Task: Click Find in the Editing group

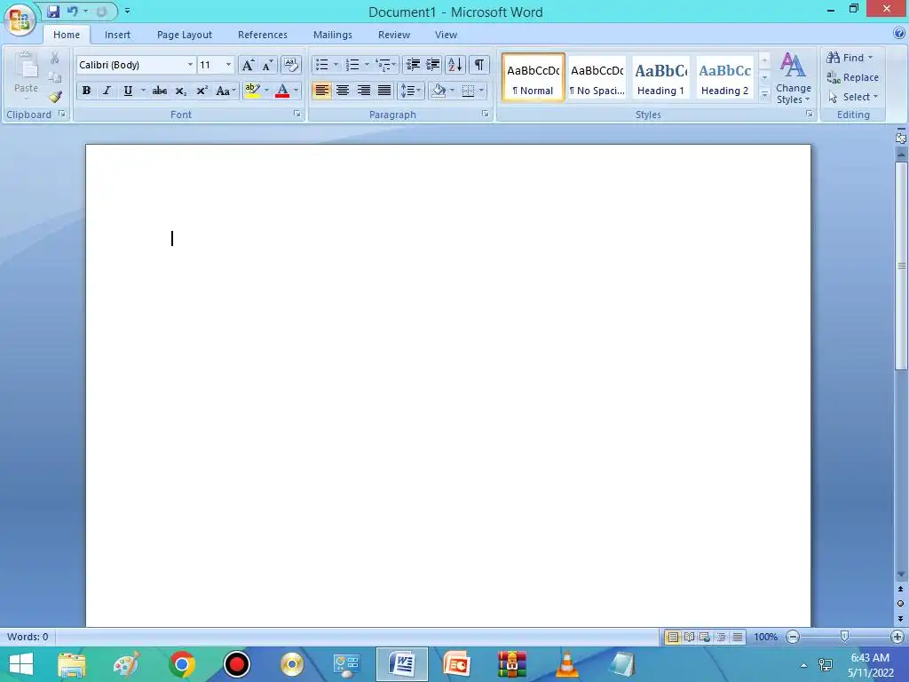Action: (x=850, y=58)
